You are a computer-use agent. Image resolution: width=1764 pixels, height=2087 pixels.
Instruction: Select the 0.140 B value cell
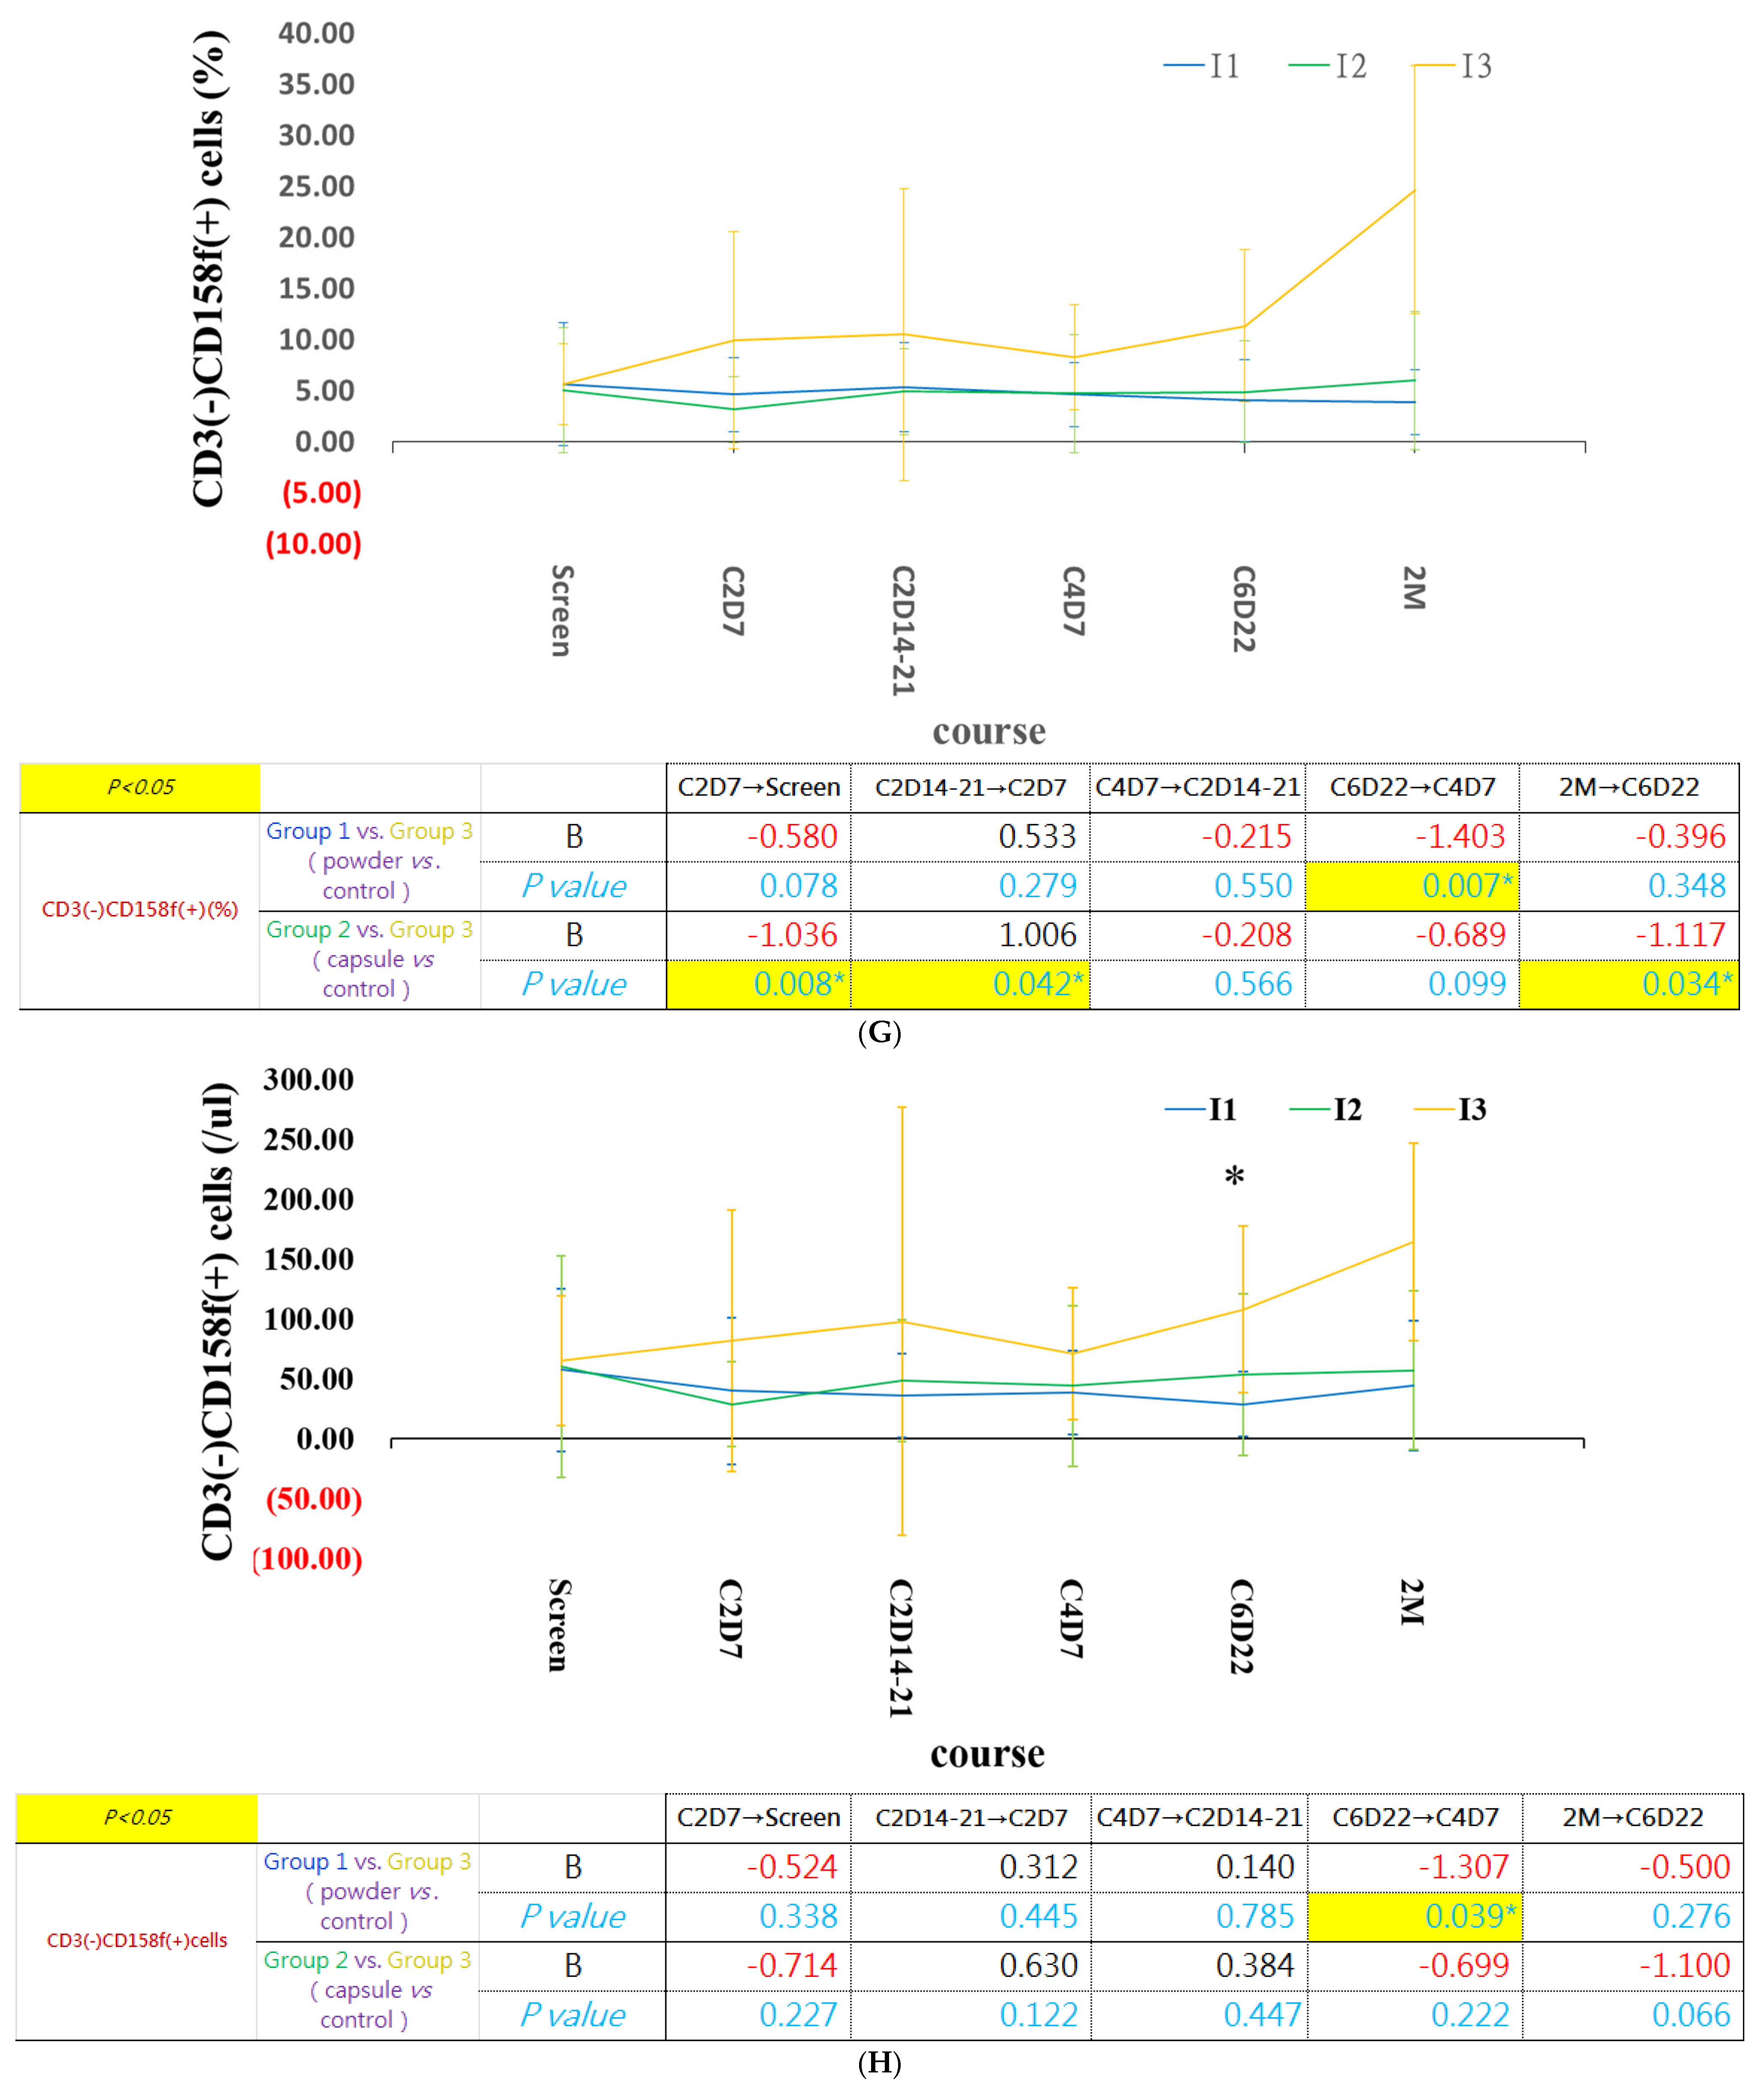tap(1199, 1867)
